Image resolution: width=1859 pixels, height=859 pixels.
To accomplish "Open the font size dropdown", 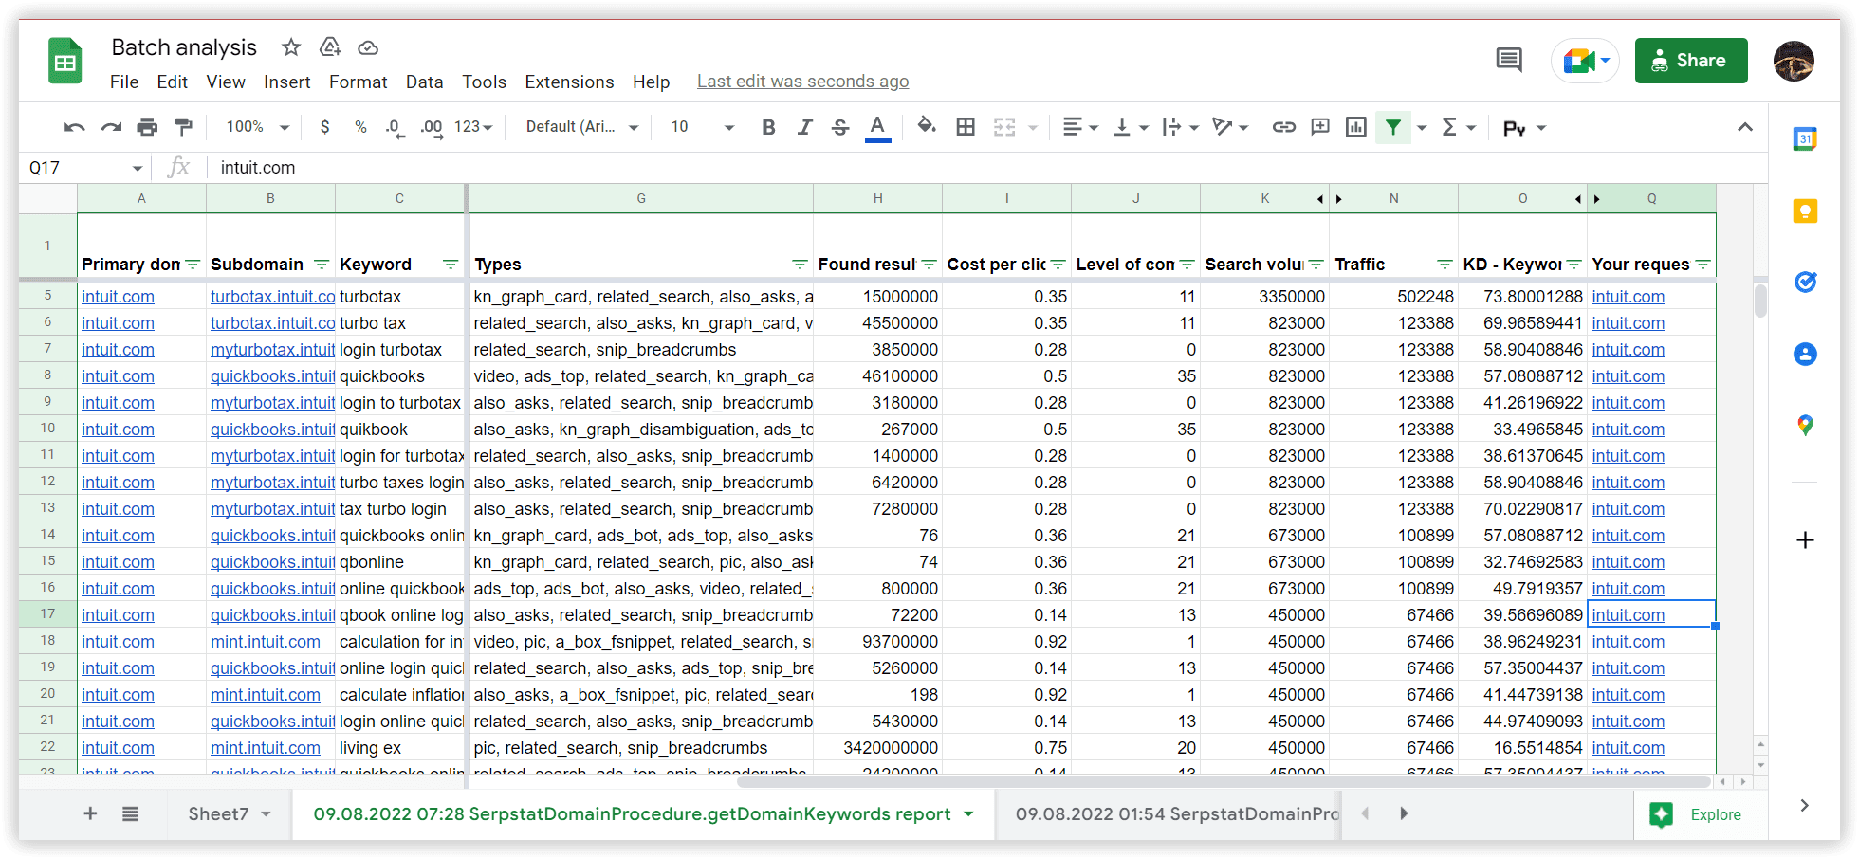I will click(x=703, y=127).
